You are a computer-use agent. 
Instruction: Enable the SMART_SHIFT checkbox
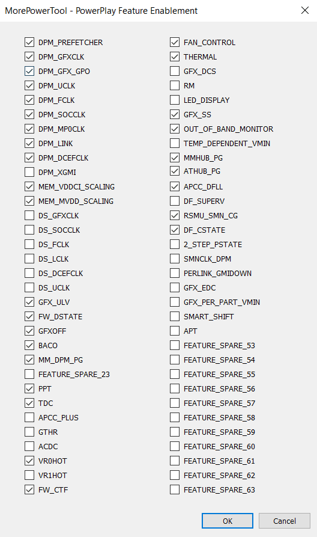point(175,316)
